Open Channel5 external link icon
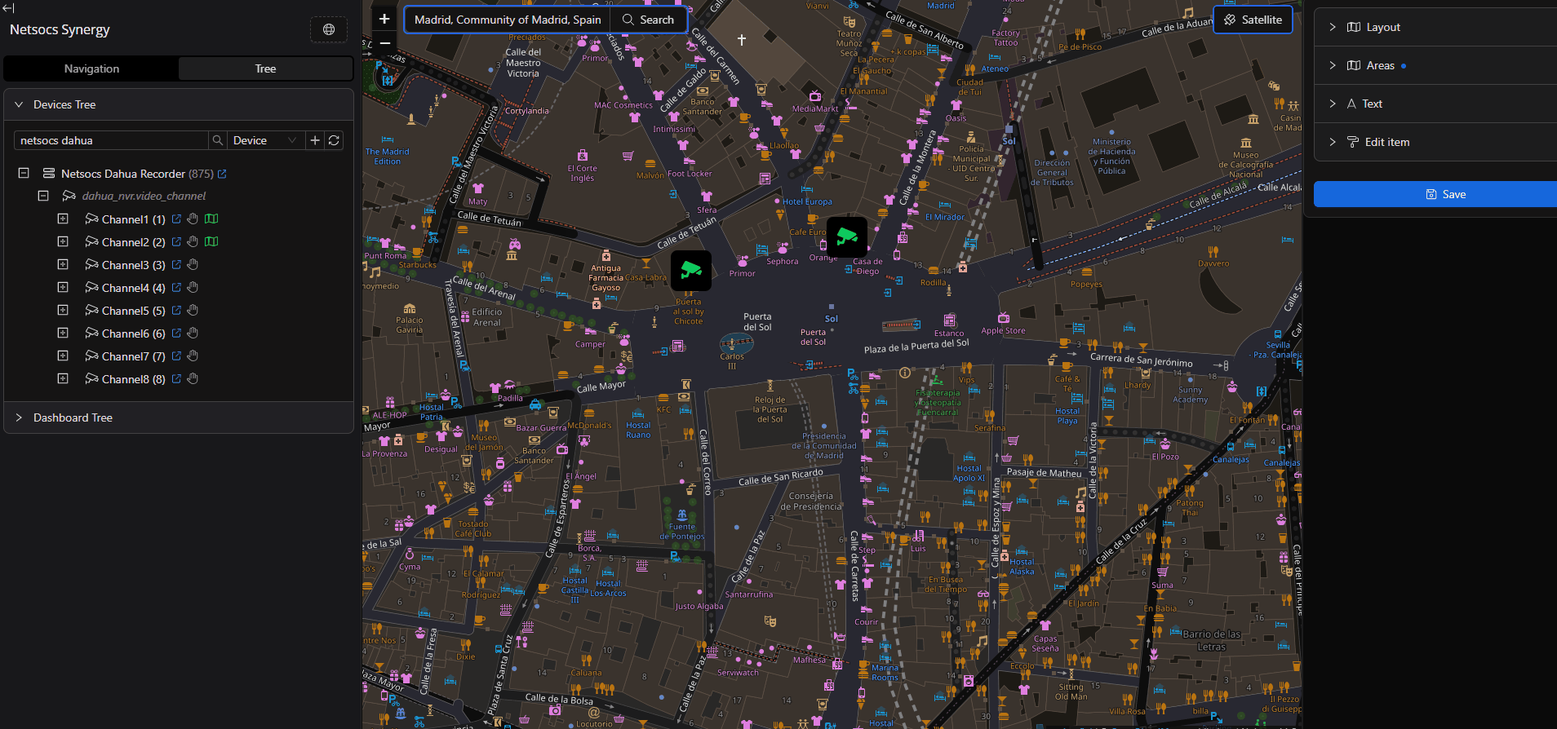This screenshot has height=729, width=1557. 176,311
